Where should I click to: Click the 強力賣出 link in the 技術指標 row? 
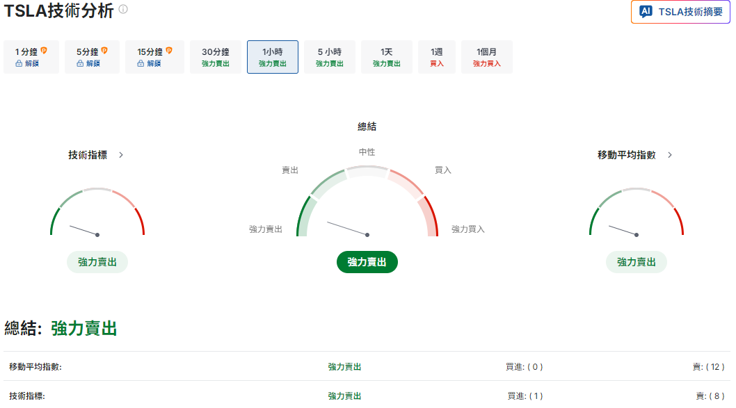344,395
